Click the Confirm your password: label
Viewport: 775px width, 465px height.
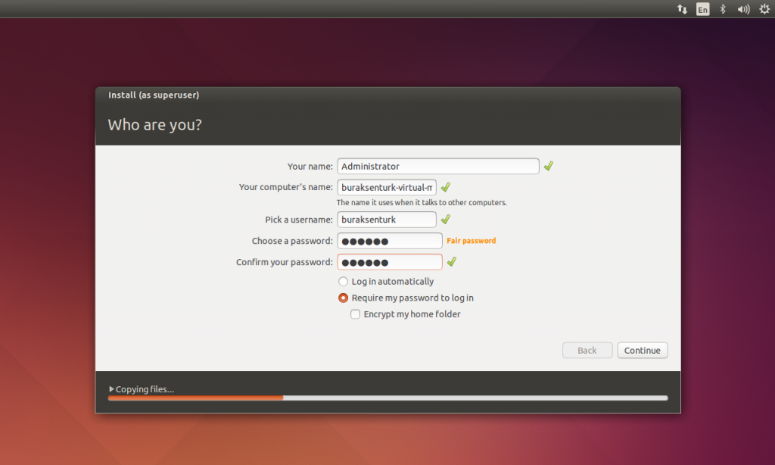point(285,262)
